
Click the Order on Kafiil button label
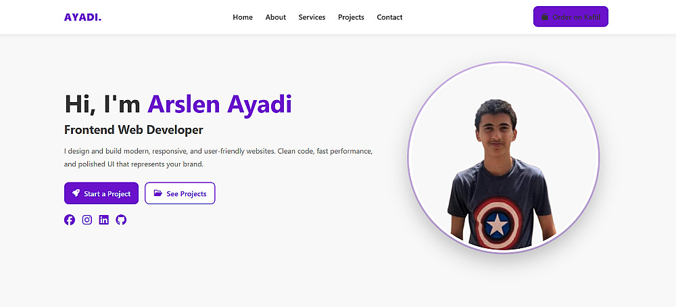(x=576, y=18)
